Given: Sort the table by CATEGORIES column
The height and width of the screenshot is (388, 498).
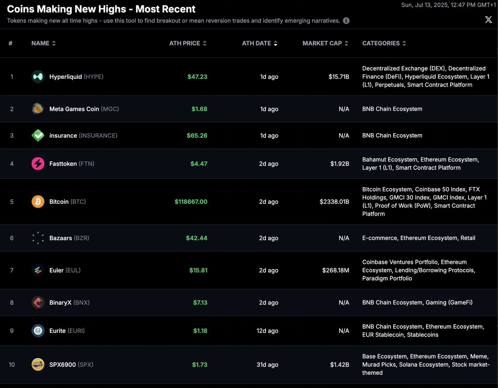Looking at the screenshot, I should click(x=384, y=43).
